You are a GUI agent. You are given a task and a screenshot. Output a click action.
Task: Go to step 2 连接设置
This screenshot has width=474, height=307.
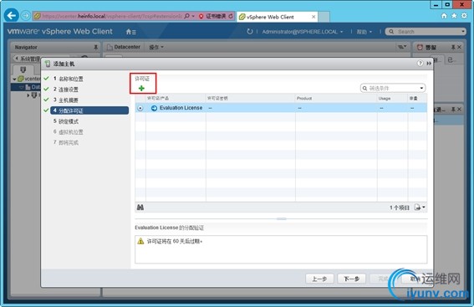click(65, 90)
